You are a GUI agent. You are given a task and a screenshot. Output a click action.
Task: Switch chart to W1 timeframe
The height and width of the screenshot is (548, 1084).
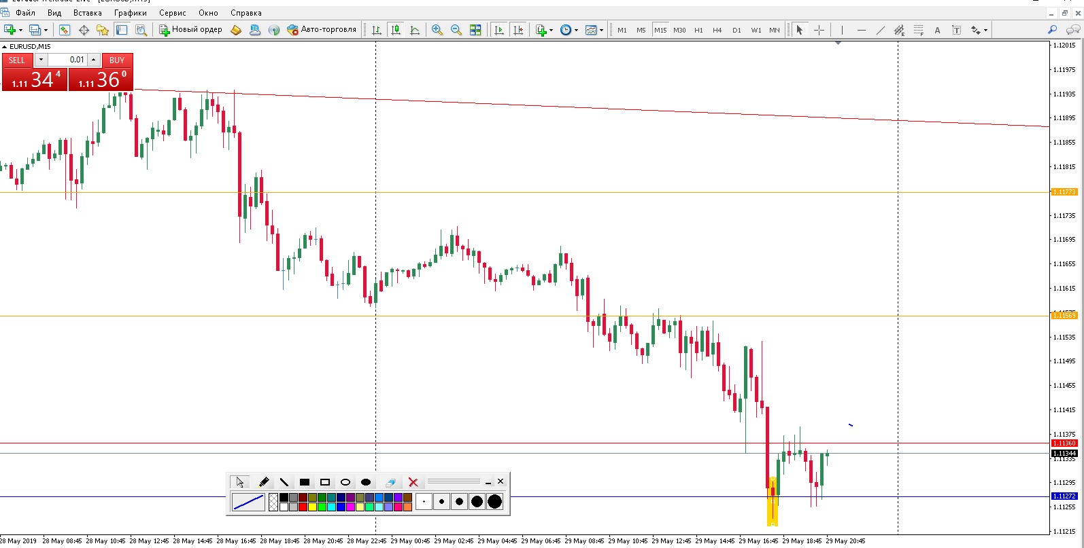756,30
